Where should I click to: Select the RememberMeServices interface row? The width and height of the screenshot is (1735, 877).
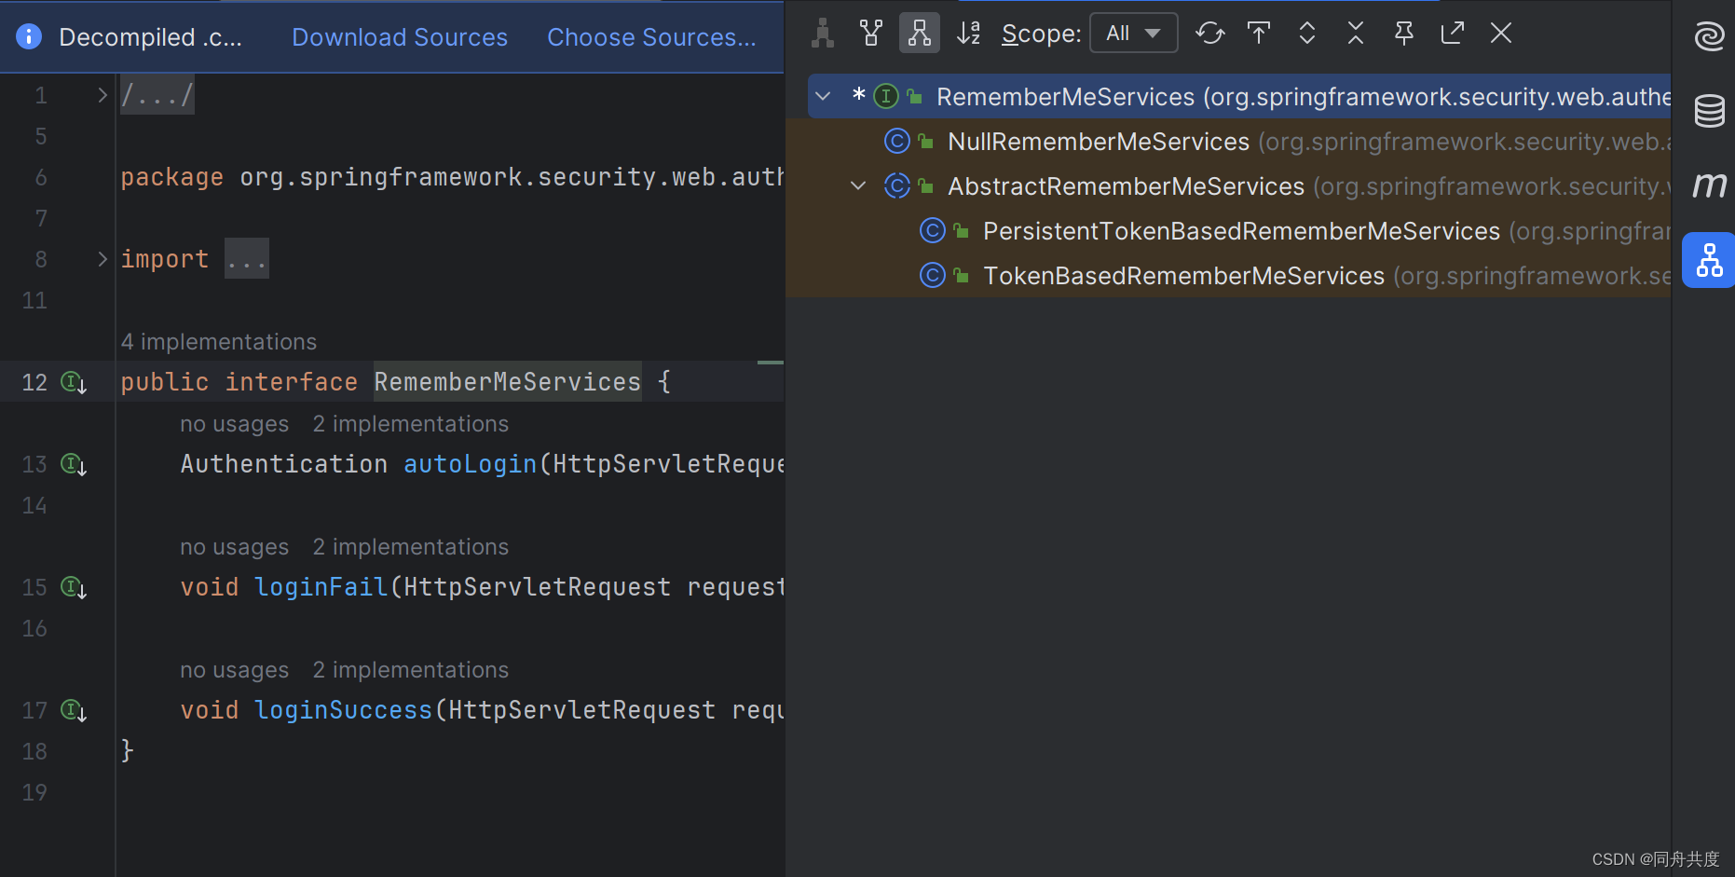[1239, 96]
